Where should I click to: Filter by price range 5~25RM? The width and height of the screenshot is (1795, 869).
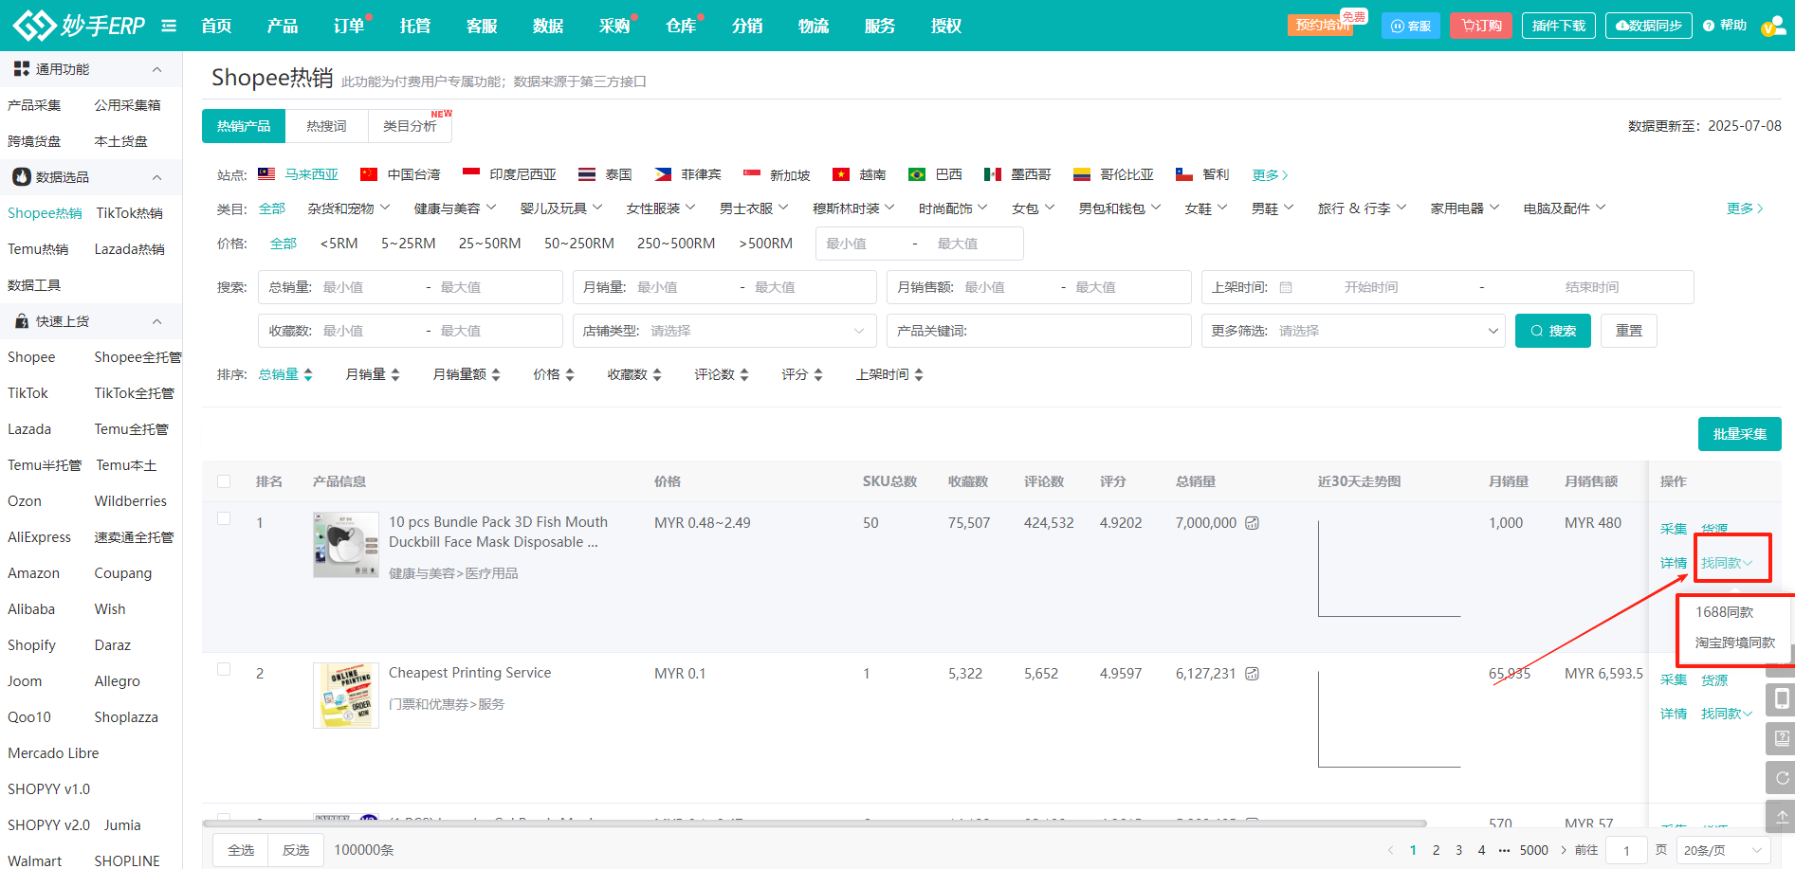[x=409, y=244]
